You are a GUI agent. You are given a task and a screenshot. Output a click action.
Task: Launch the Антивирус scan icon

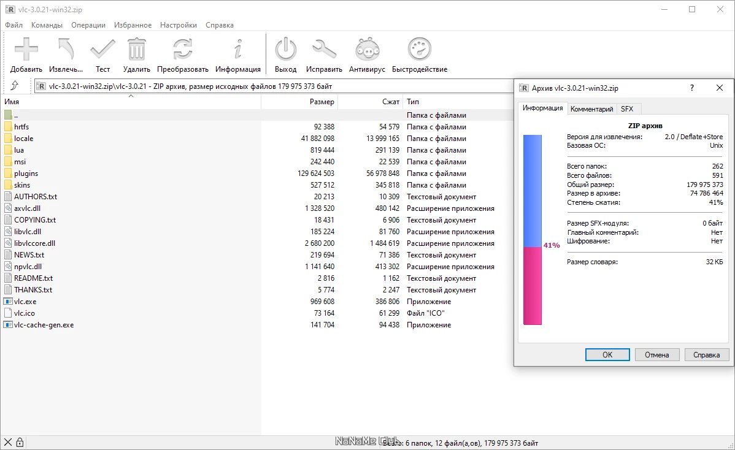[367, 49]
